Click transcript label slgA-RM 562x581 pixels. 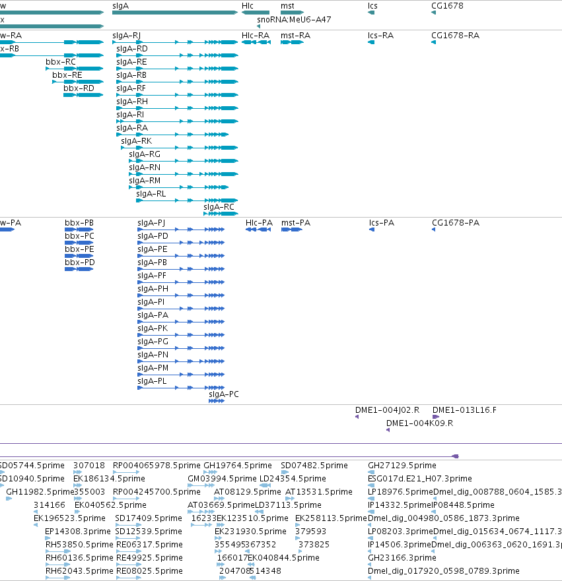(145, 181)
